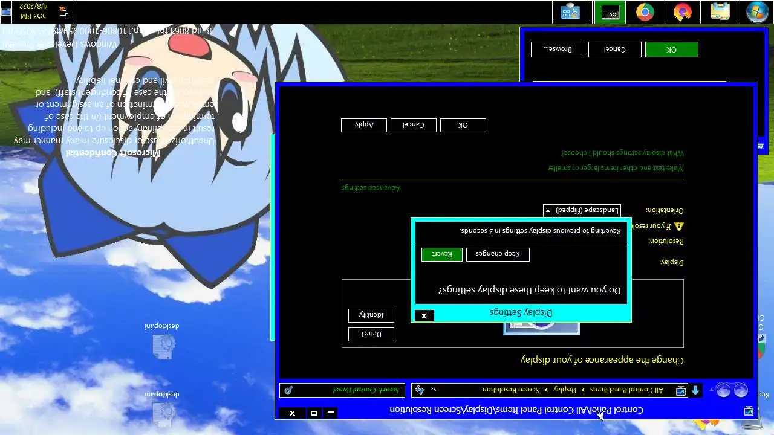774x435 pixels.
Task: Switch to the Control Panel taskbar button
Action: 570,11
